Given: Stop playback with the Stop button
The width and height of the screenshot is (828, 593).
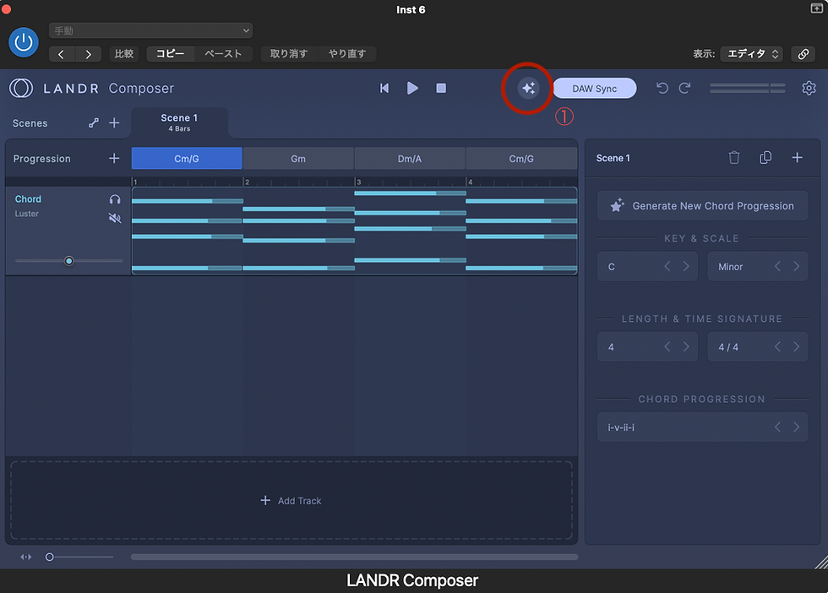Looking at the screenshot, I should click(x=441, y=88).
